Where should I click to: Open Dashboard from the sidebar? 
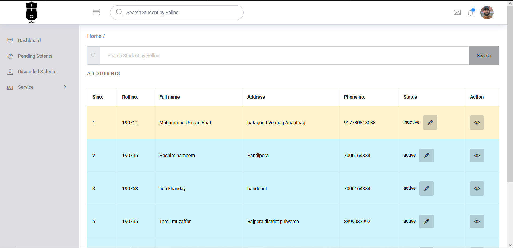coord(29,41)
